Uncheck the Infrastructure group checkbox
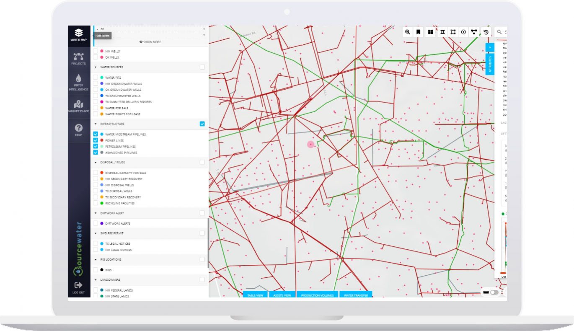The image size is (574, 331). pyautogui.click(x=202, y=124)
